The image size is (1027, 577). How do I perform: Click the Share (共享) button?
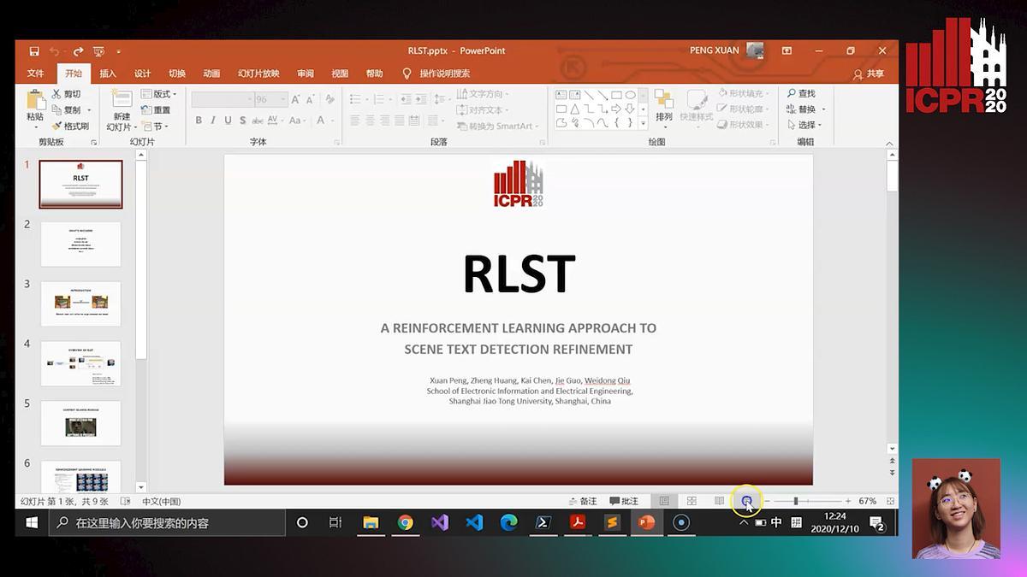pos(868,74)
